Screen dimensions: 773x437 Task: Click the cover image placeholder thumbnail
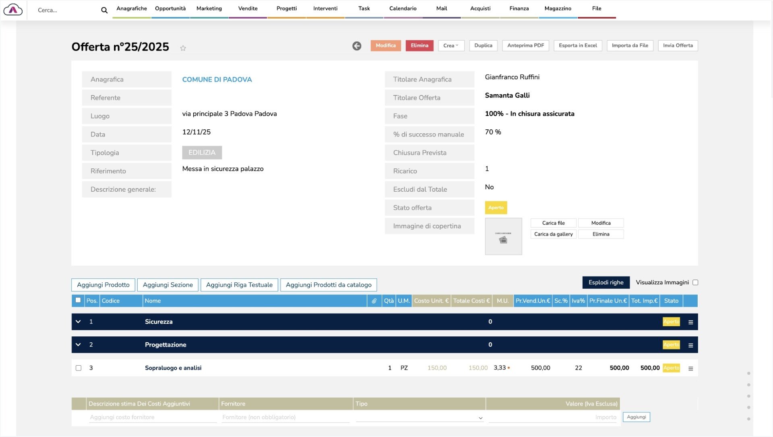[x=503, y=236]
